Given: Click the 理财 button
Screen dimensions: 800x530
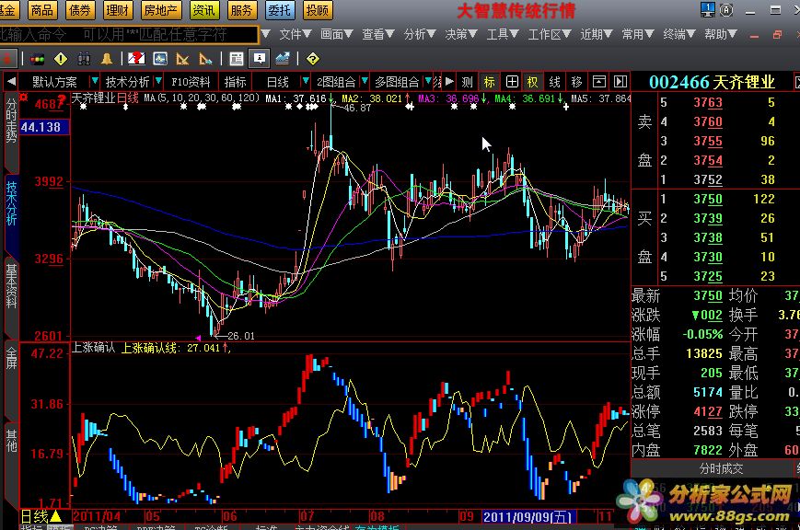Looking at the screenshot, I should [x=117, y=10].
